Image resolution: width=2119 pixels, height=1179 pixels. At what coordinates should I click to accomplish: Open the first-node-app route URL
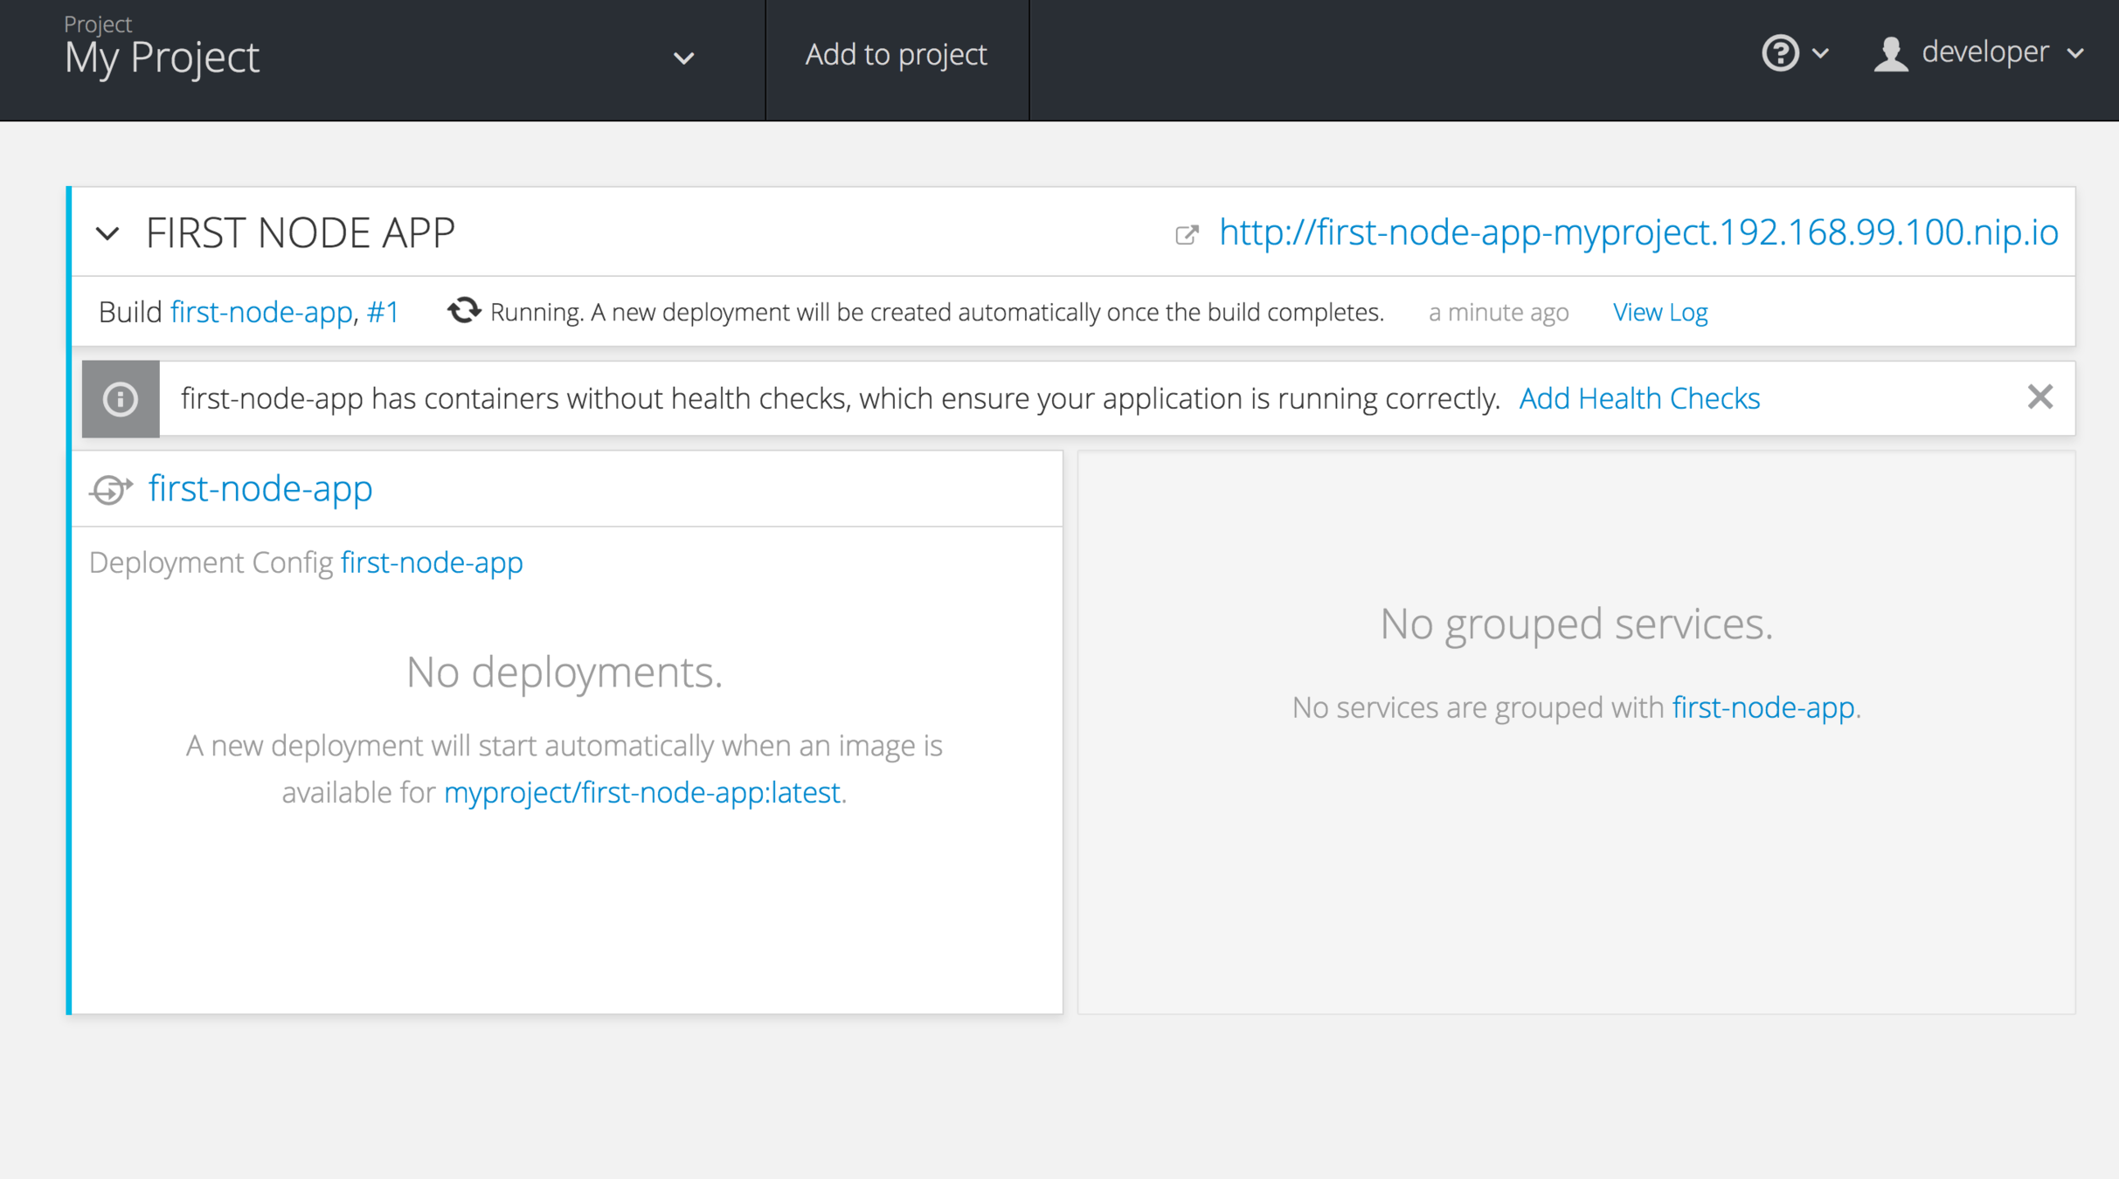1638,232
